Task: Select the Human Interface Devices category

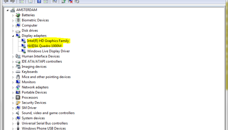Action: click(40, 56)
